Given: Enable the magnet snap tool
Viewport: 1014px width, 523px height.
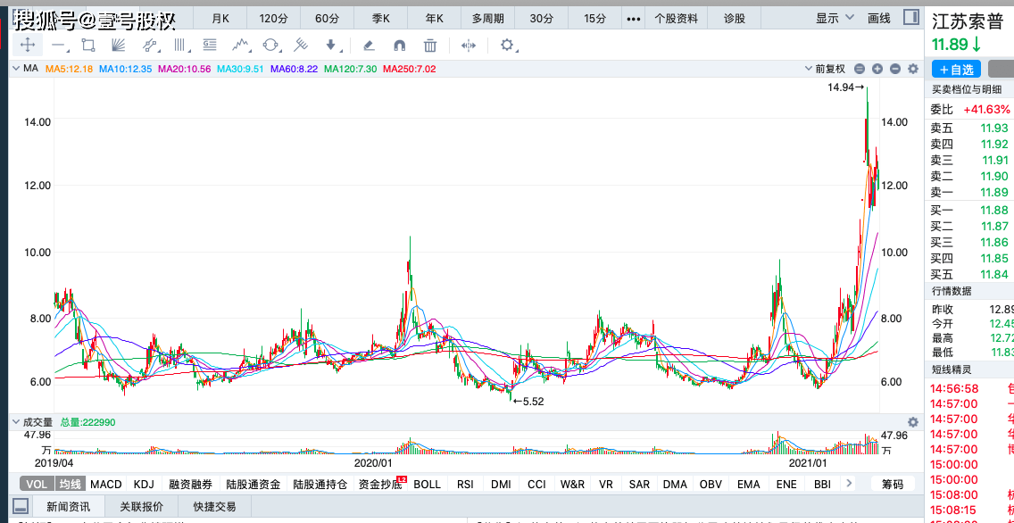Looking at the screenshot, I should pos(399,46).
